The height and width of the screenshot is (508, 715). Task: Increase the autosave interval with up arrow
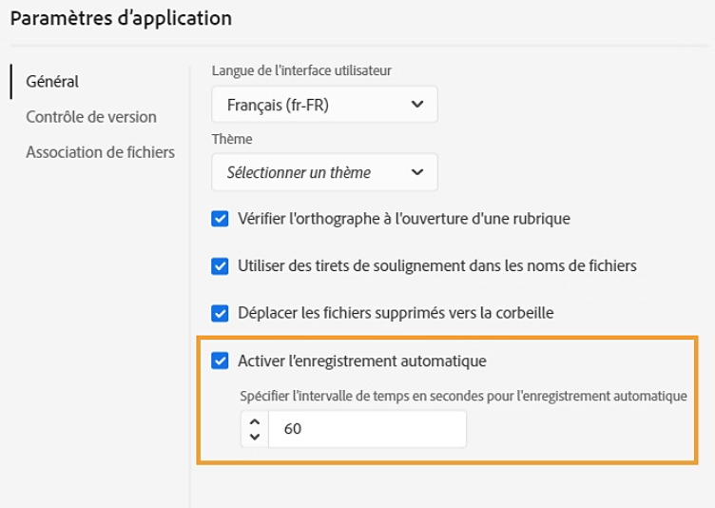(x=254, y=421)
